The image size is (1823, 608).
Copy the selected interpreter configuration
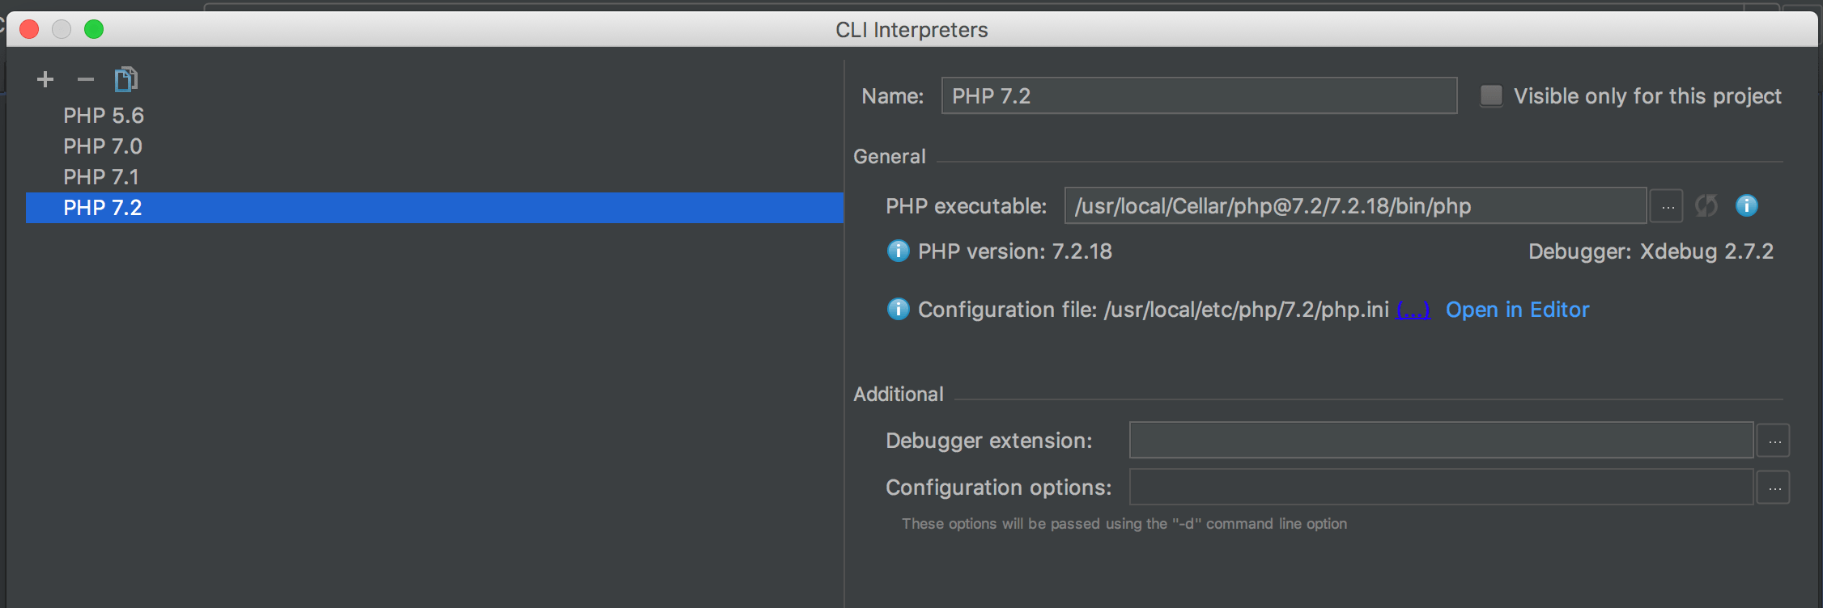[x=126, y=79]
